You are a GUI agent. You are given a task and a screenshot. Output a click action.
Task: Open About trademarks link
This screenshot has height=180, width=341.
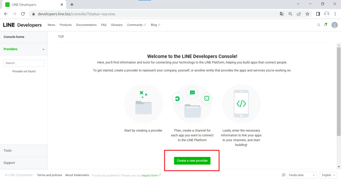point(77,175)
